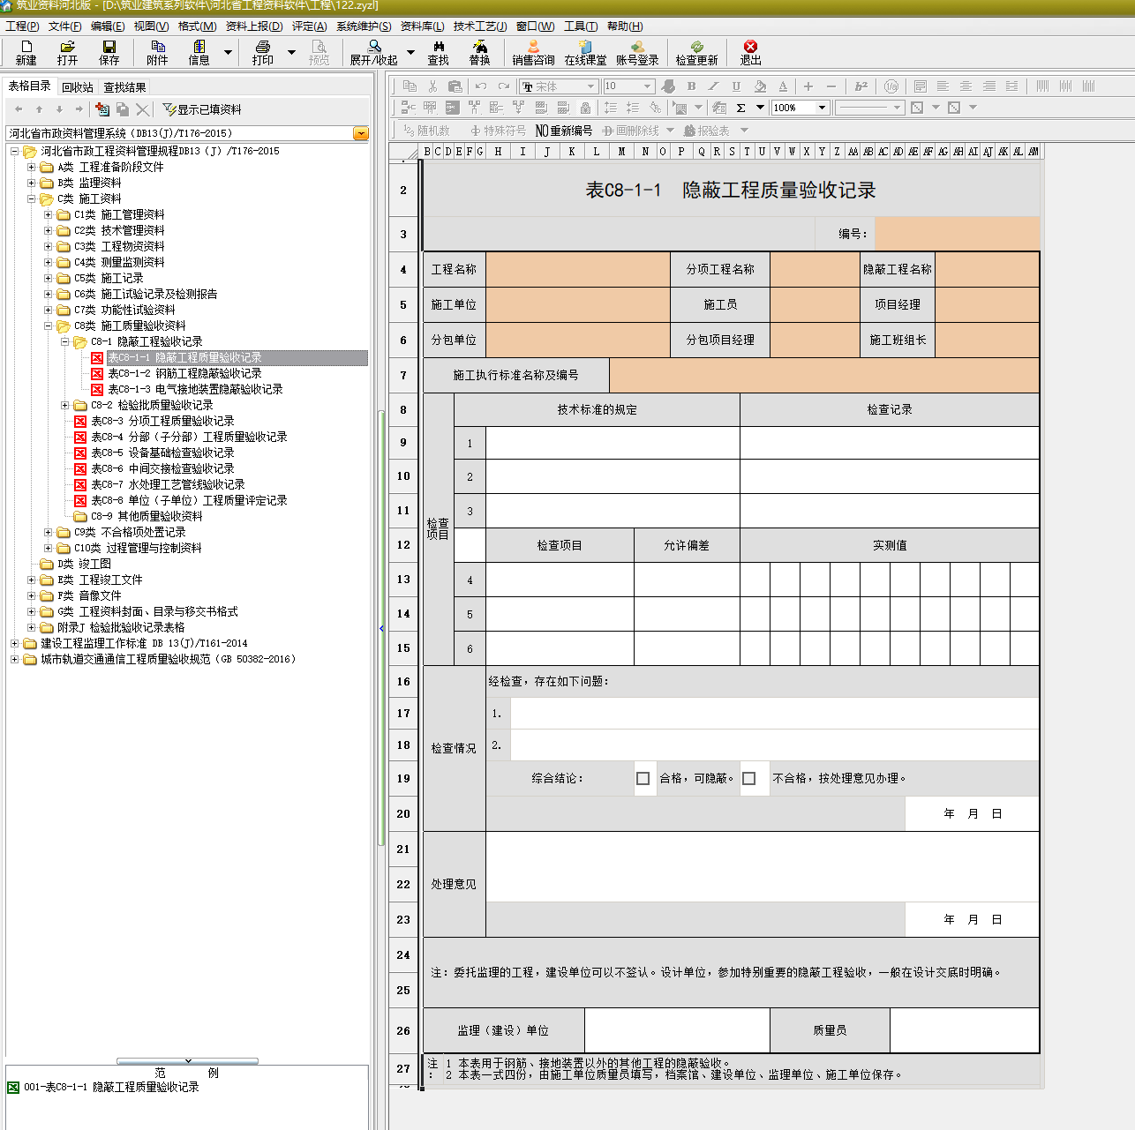Click the fill color bucket icon
1135x1130 pixels.
pos(760,86)
